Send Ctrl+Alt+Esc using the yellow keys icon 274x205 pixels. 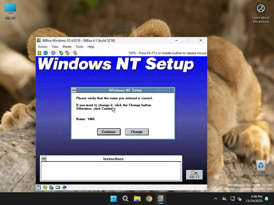pyautogui.click(x=67, y=53)
